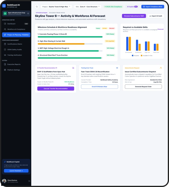Click the green Apex avatar letter A
Screen dimensions: 169x187
pyautogui.click(x=5, y=13)
